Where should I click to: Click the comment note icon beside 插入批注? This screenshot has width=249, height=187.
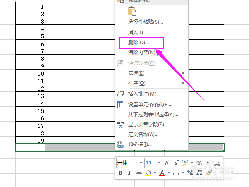point(120,93)
